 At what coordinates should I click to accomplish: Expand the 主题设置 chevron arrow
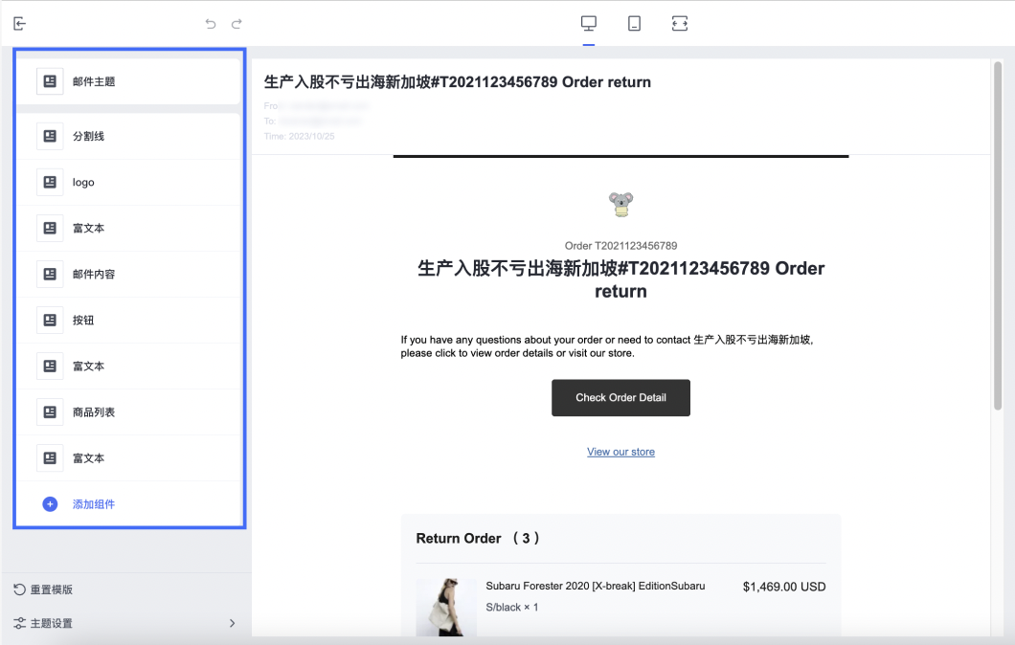(232, 623)
